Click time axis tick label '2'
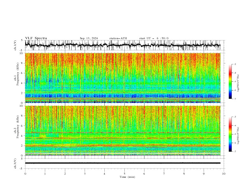Viewport: 252px width, 195px height. (x=65, y=174)
